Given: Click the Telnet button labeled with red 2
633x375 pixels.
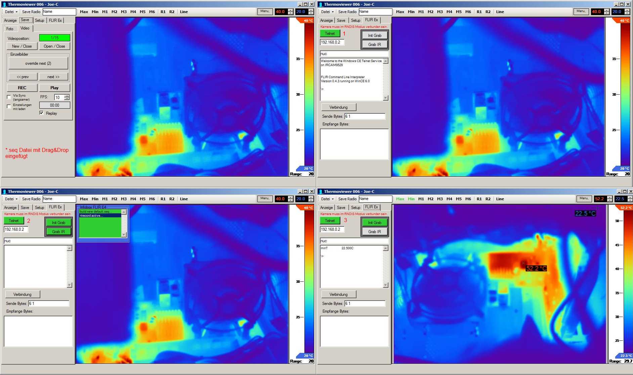Looking at the screenshot, I should 14,221.
